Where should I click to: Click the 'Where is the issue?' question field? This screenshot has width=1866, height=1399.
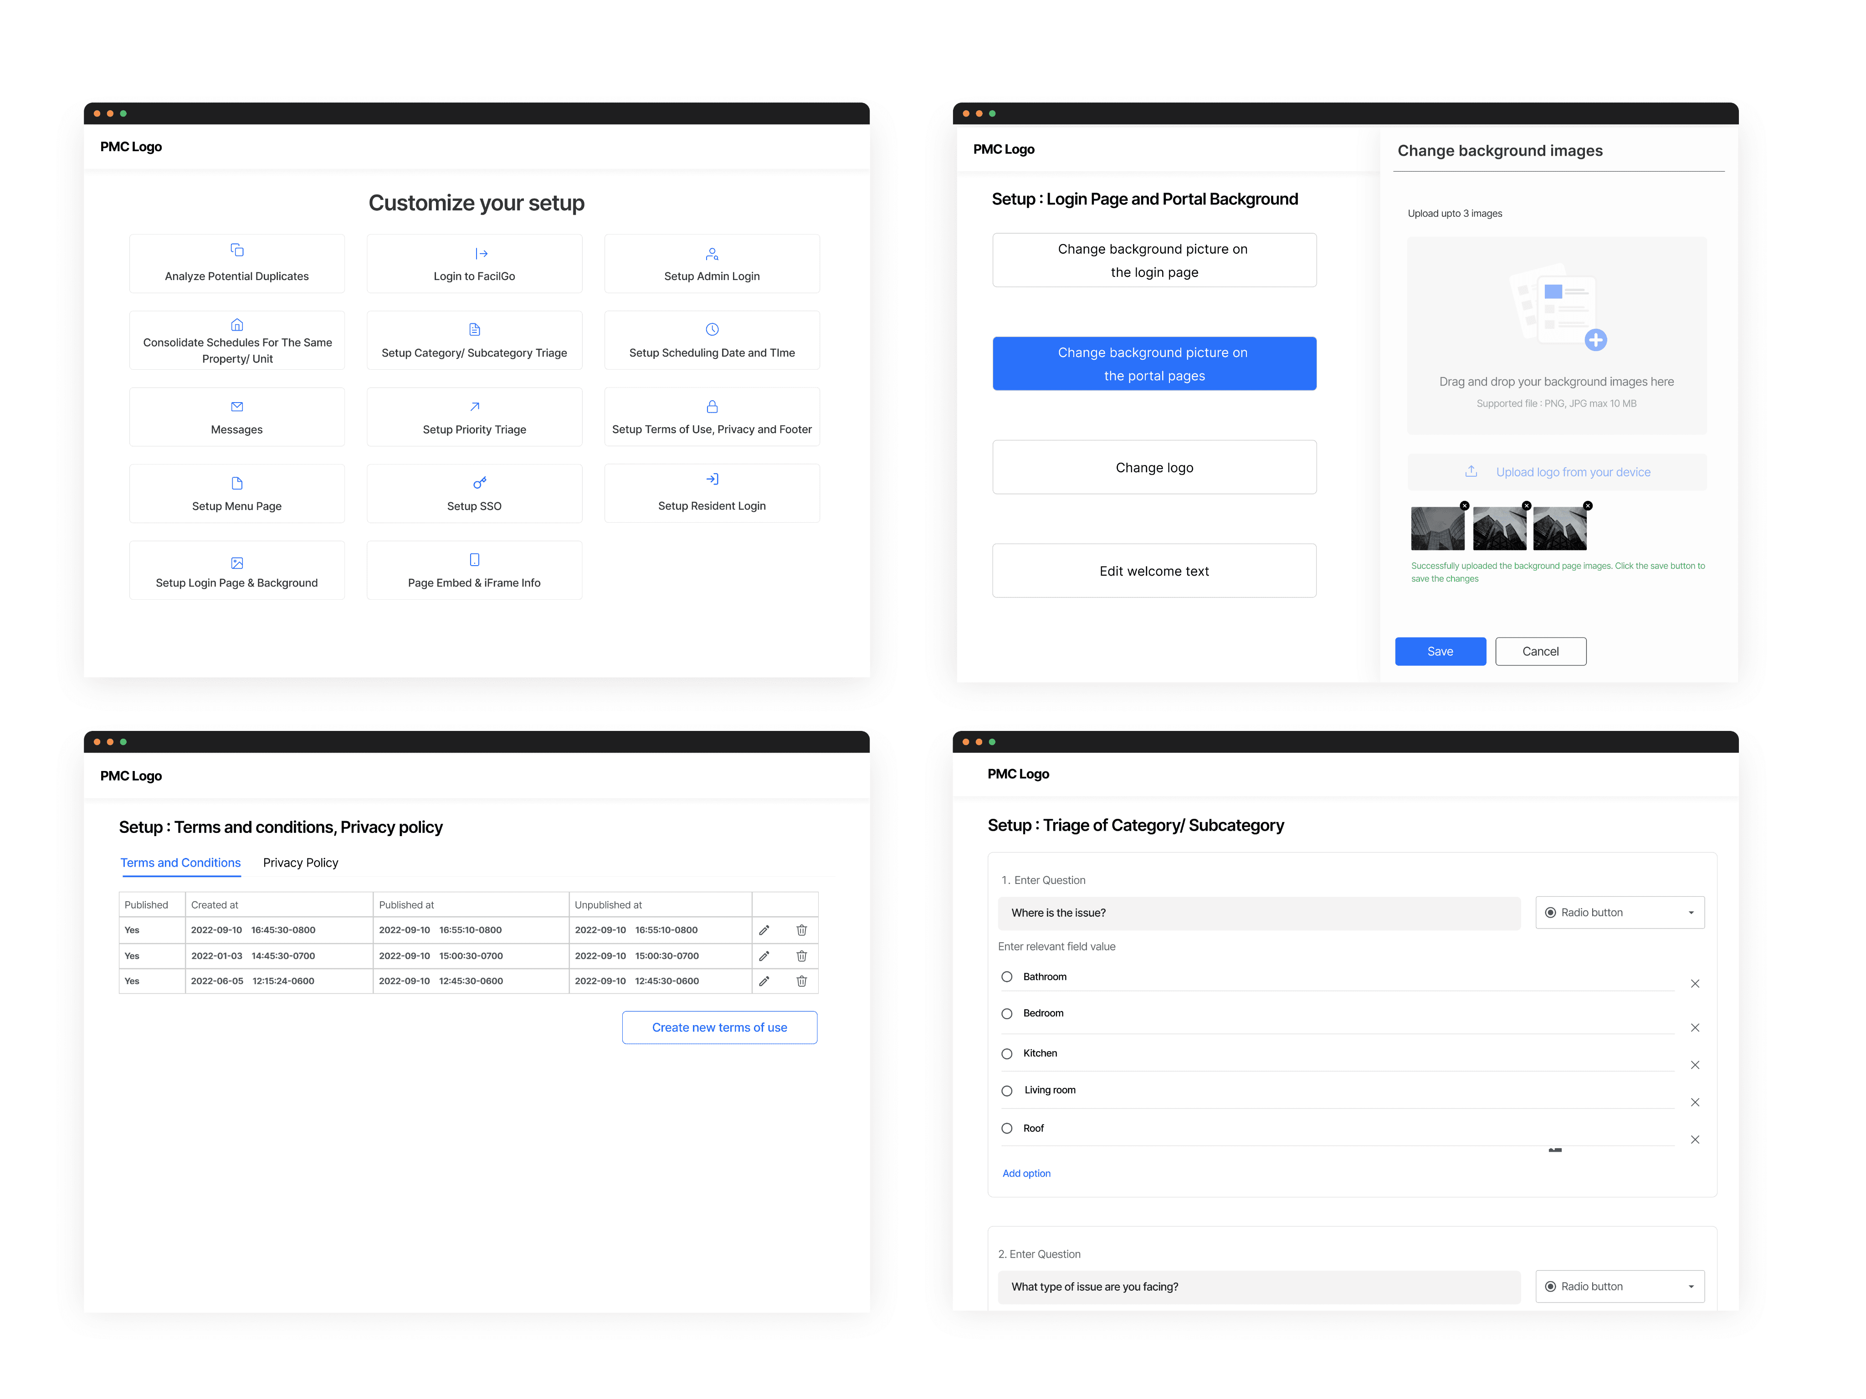point(1259,913)
